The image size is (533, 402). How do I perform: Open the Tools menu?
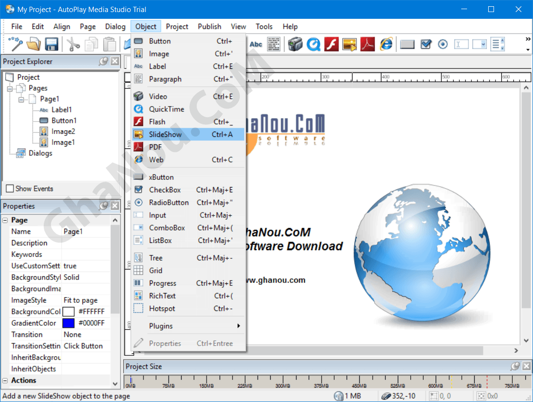tap(264, 27)
